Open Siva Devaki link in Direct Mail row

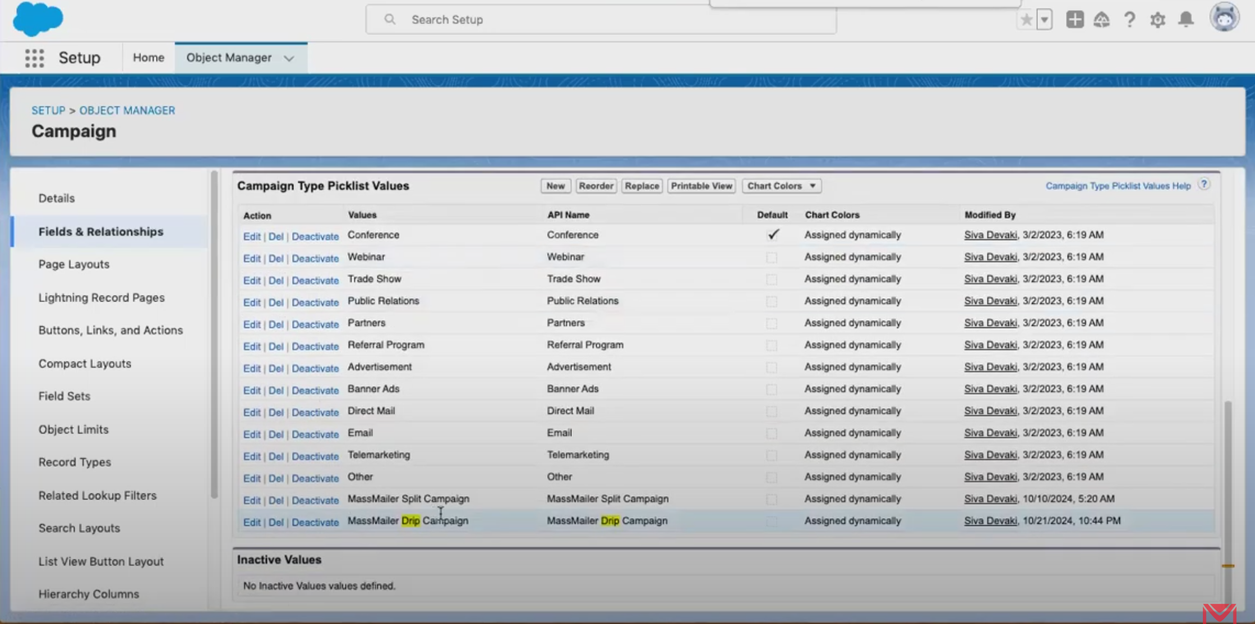990,411
